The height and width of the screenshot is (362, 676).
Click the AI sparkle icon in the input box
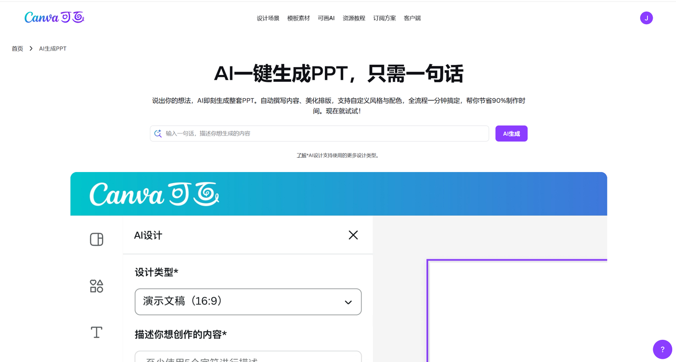coord(158,133)
